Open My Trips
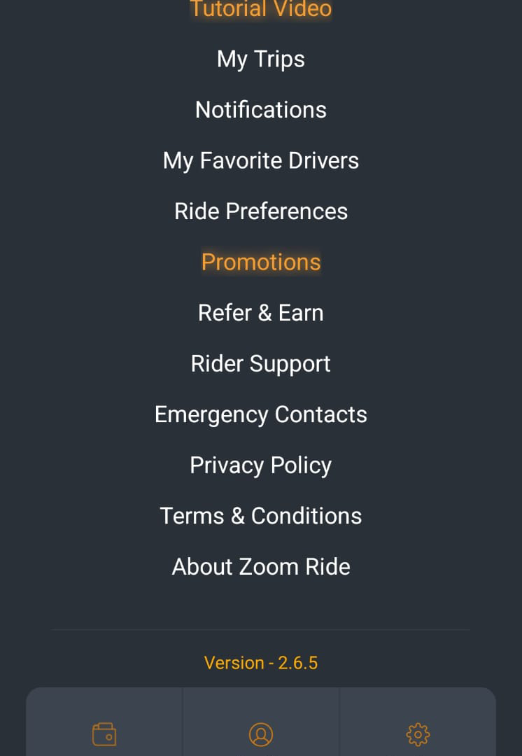 click(261, 59)
